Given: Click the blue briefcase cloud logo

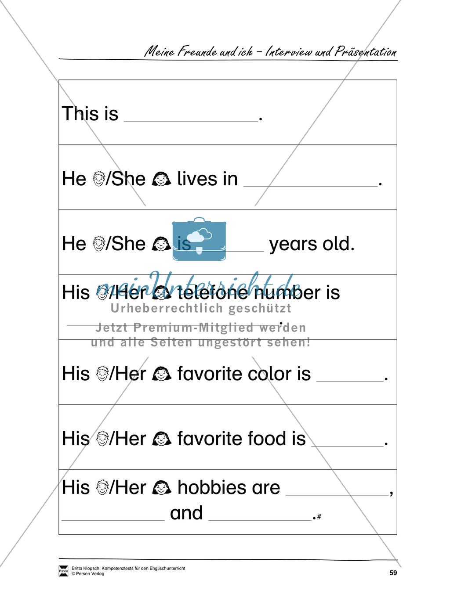Looking at the screenshot, I should tap(199, 239).
